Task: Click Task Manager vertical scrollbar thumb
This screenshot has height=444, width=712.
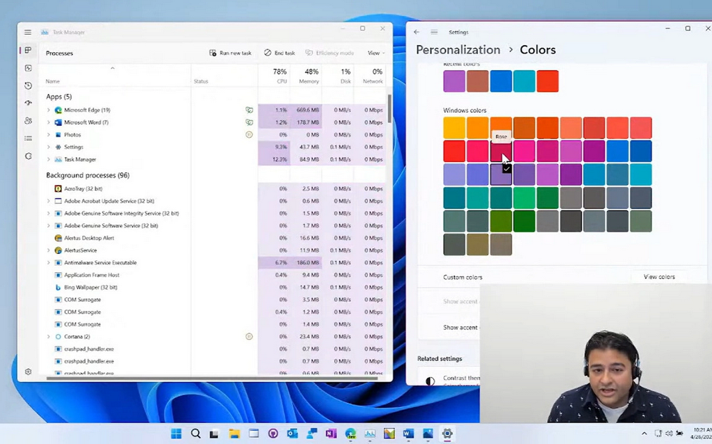Action: pos(389,109)
